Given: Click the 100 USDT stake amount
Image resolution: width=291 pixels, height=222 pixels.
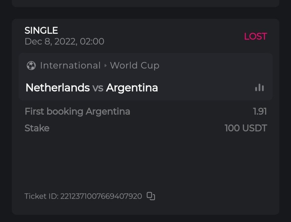Looking at the screenshot, I should point(246,128).
